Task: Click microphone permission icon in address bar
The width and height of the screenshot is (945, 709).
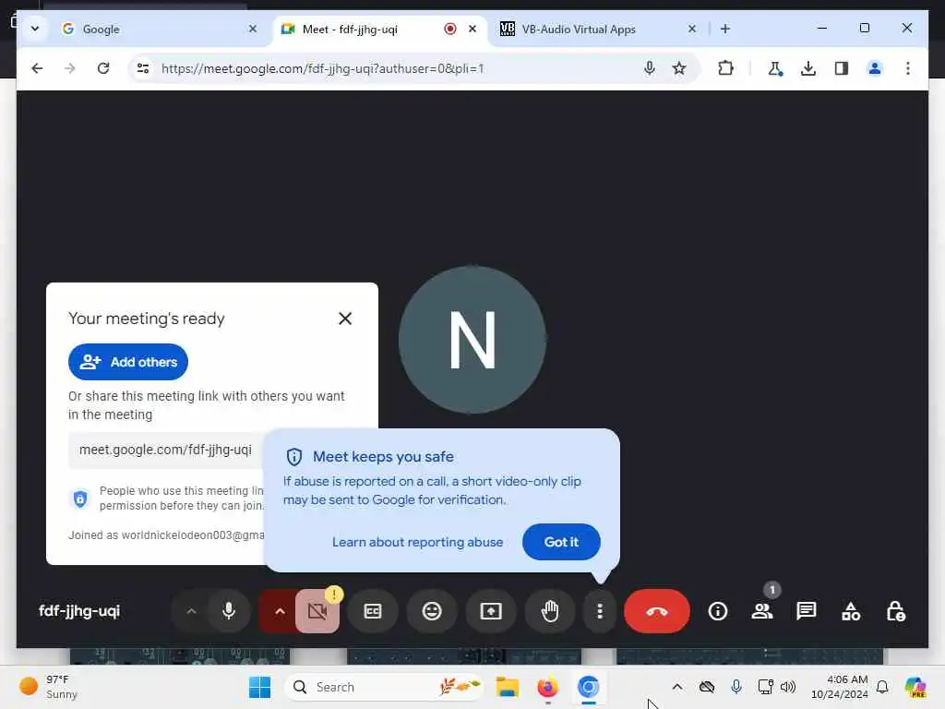Action: tap(649, 68)
